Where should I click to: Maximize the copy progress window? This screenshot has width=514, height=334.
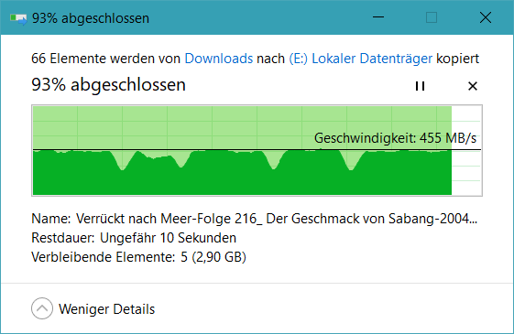[432, 17]
